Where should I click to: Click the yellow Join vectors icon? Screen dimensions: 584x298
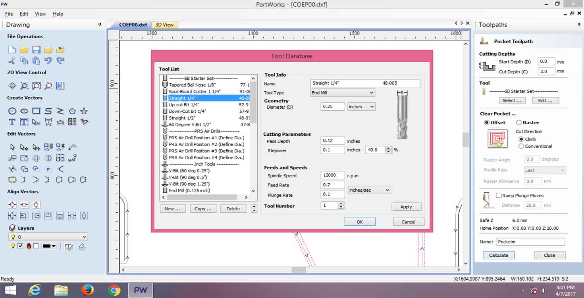pyautogui.click(x=12, y=179)
